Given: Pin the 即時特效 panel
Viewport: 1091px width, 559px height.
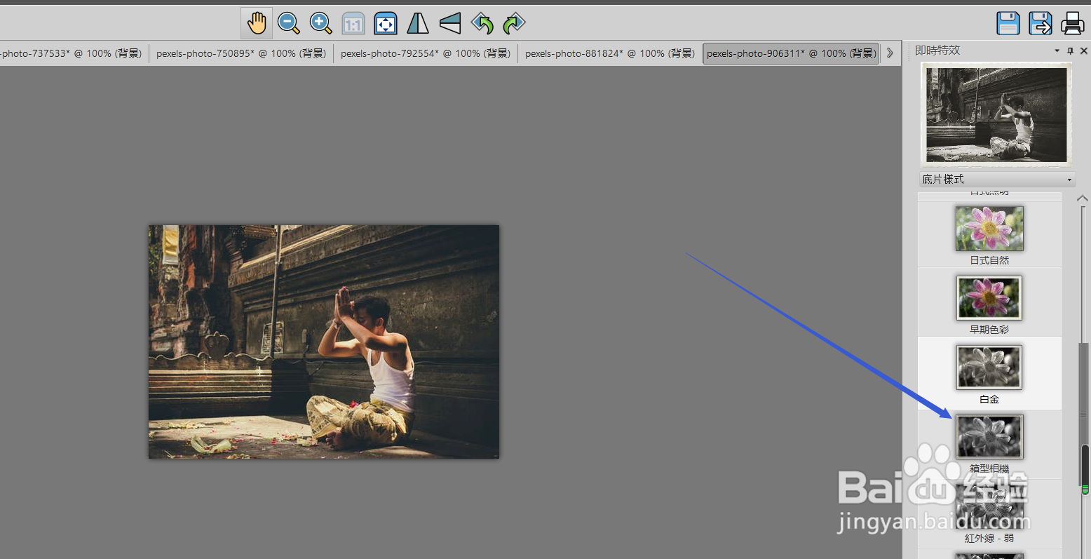Looking at the screenshot, I should (x=1070, y=50).
